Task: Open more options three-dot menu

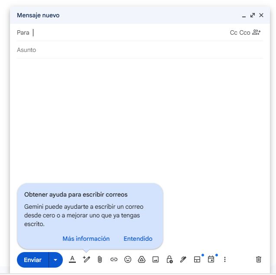Action: pyautogui.click(x=225, y=259)
